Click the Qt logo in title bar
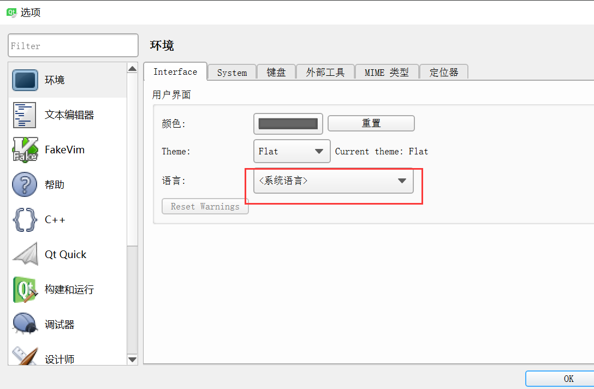The height and width of the screenshot is (389, 594). [x=11, y=13]
